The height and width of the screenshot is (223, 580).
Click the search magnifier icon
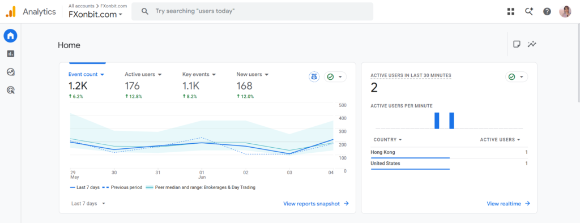click(145, 11)
